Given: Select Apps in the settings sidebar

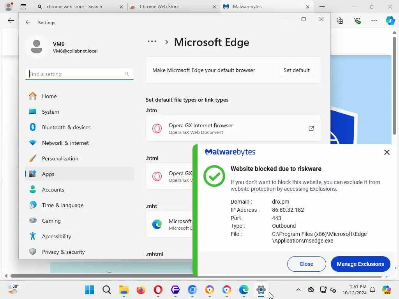Looking at the screenshot, I should click(79, 174).
